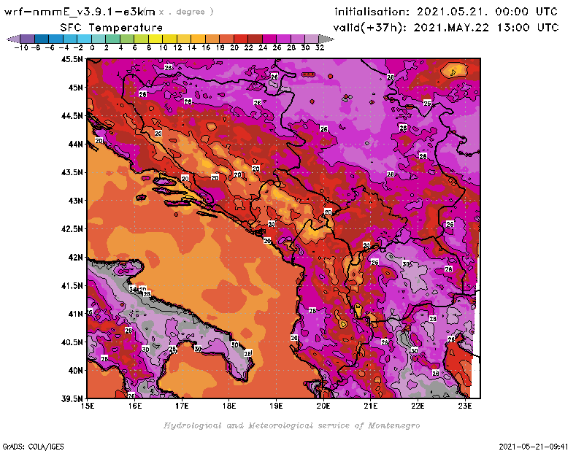This screenshot has height=451, width=584.
Task: Click the '41.5N' latitude label
Action: pos(72,285)
